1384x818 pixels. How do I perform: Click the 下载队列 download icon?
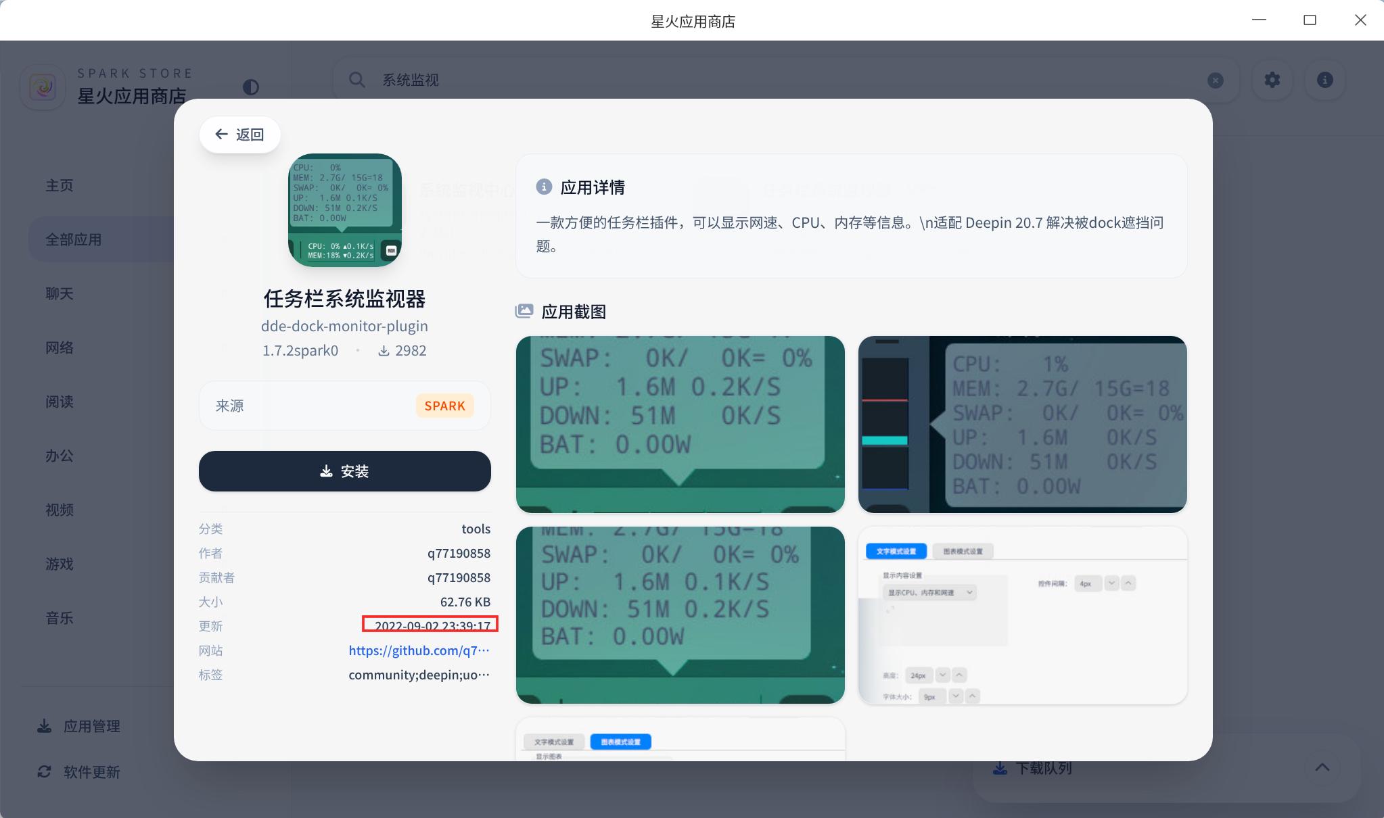(x=1000, y=769)
